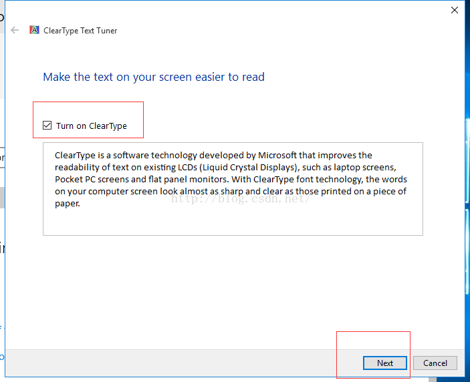The image size is (470, 382).
Task: Close the ClearType Text Tuner window
Action: [455, 10]
